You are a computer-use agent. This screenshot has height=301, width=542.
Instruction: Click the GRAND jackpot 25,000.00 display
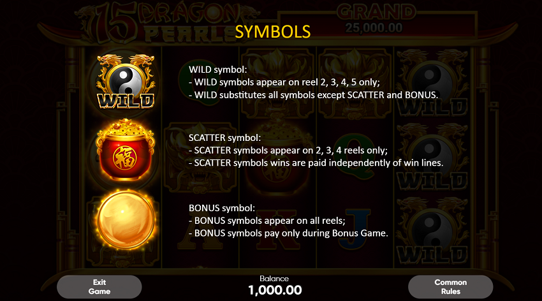(376, 19)
